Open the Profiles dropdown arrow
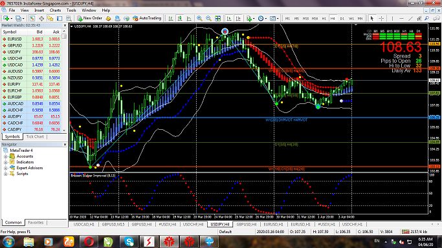Viewport: 442px width, 248px height. (23, 19)
